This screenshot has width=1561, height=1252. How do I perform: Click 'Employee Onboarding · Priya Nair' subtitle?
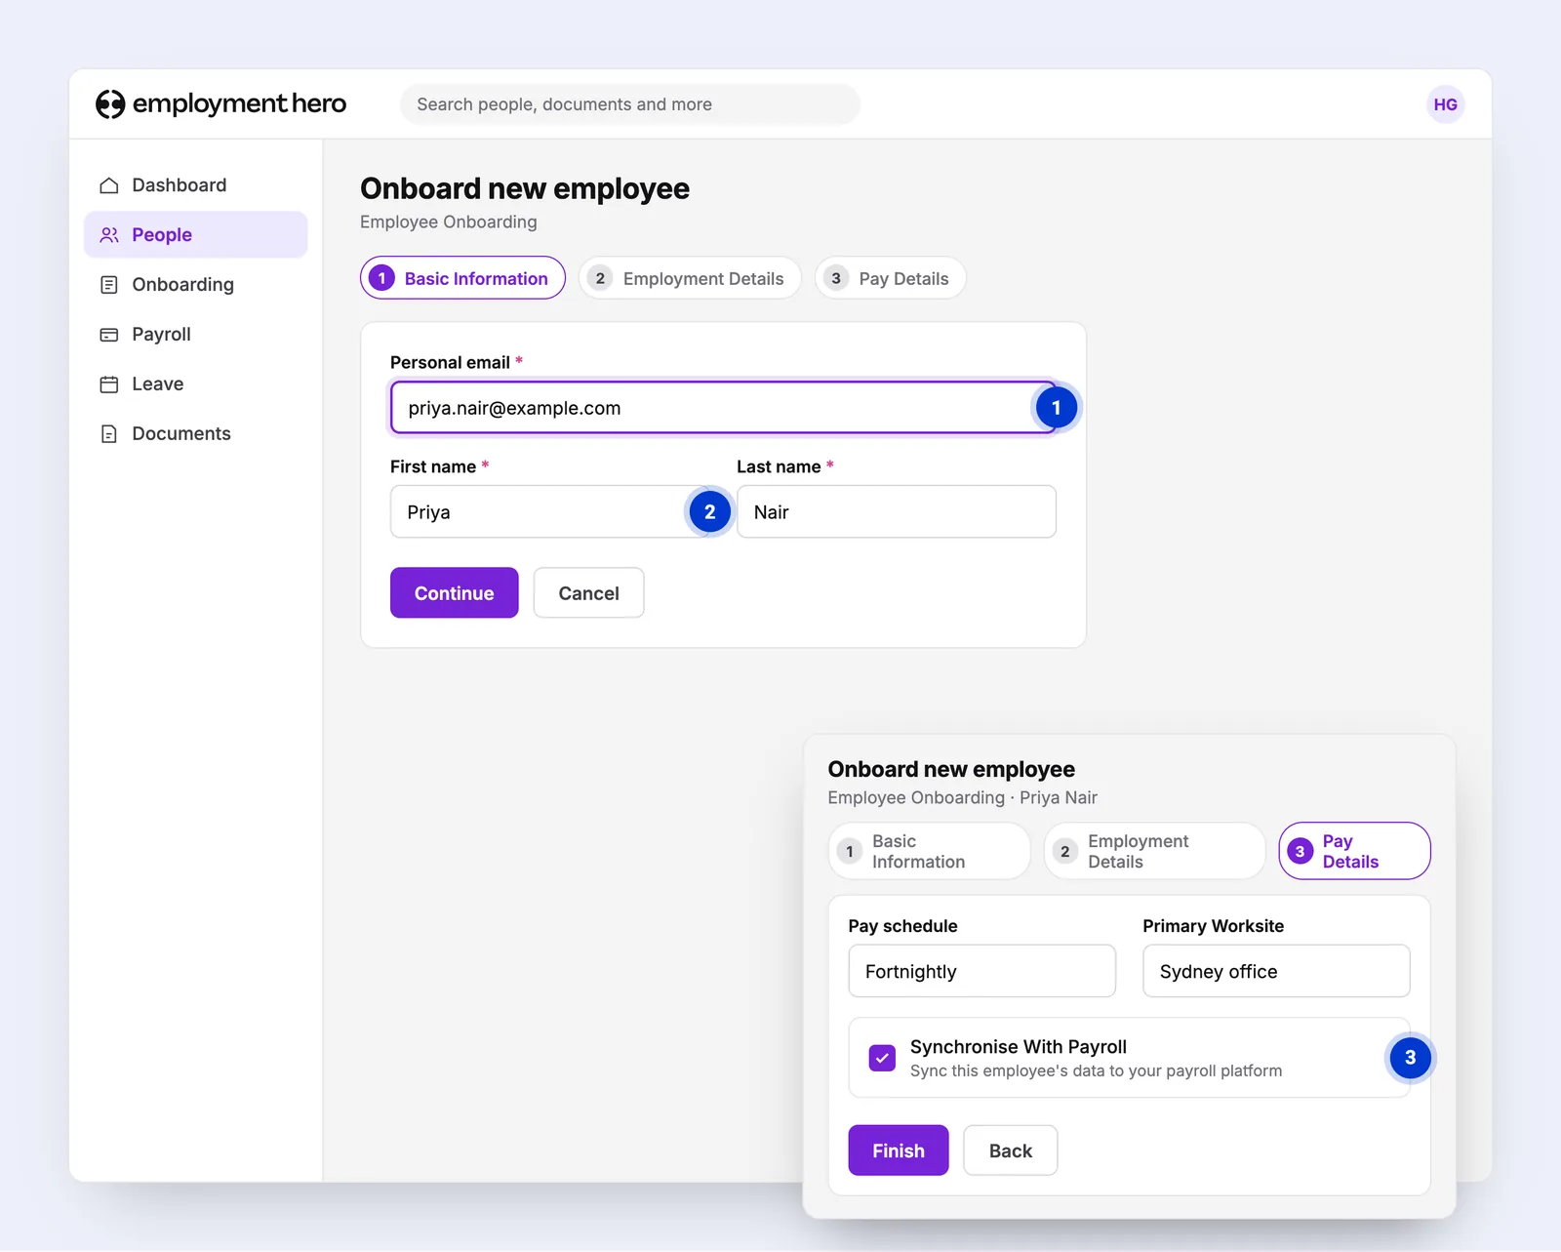[x=962, y=797]
